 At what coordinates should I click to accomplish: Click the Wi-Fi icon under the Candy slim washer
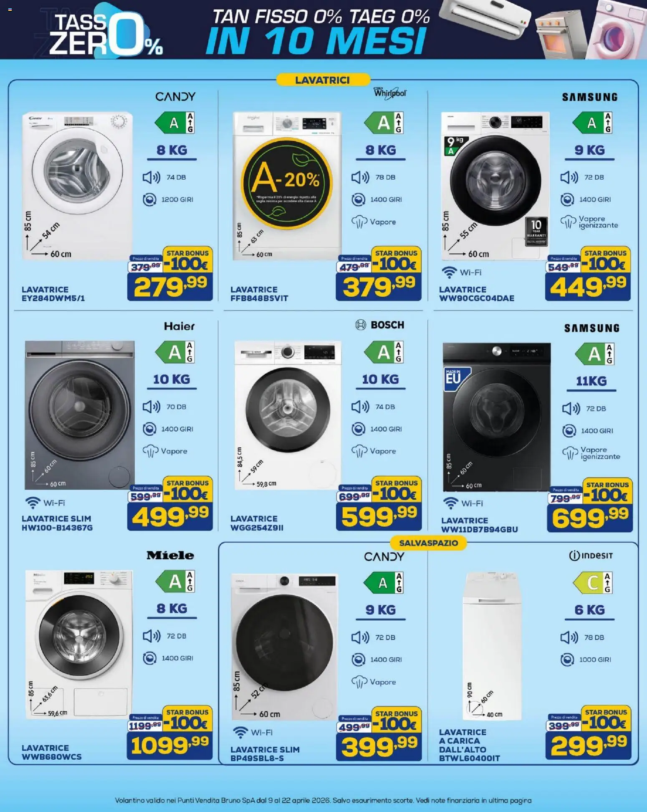pyautogui.click(x=240, y=732)
